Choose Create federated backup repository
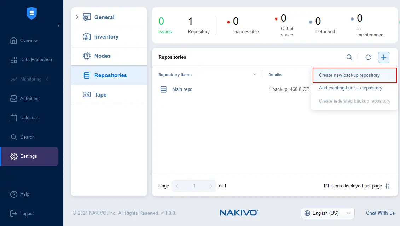 point(355,101)
